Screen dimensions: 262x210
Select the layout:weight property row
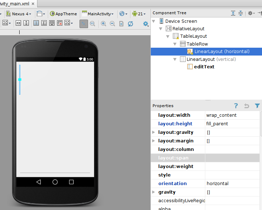tap(205, 167)
